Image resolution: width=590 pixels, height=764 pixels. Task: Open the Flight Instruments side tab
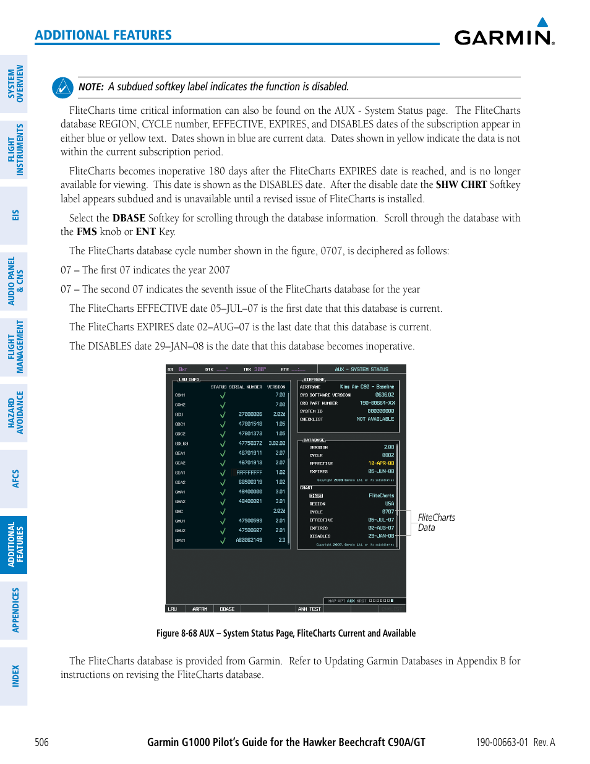pos(14,149)
